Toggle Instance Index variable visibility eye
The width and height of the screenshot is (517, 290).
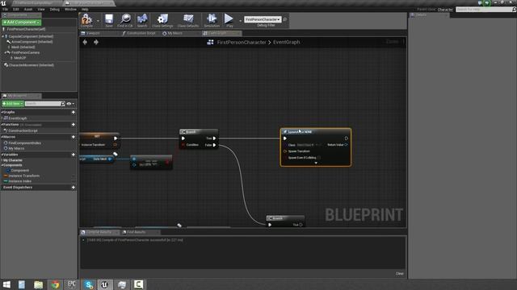tap(74, 181)
